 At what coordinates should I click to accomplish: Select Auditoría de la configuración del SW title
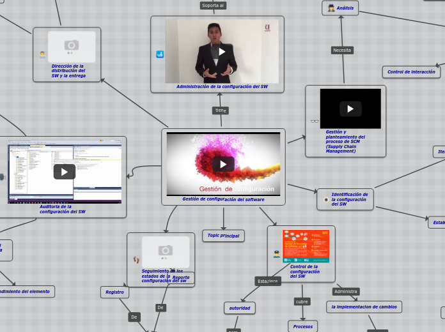coord(63,209)
